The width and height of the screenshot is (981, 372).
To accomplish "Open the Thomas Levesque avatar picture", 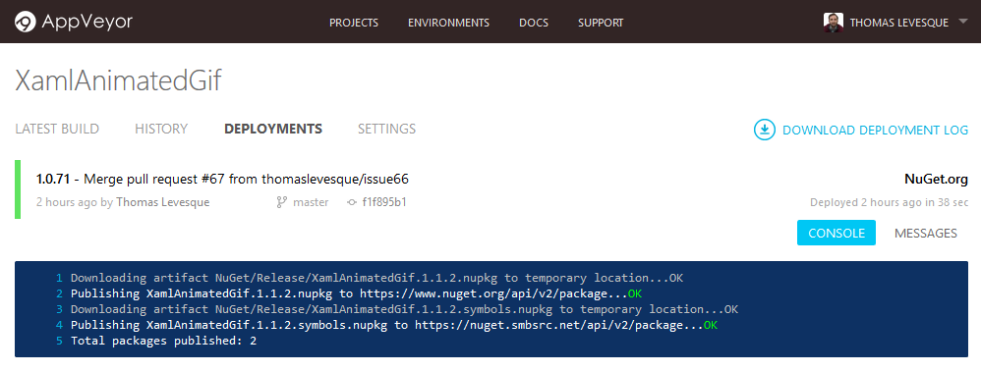I will (833, 23).
